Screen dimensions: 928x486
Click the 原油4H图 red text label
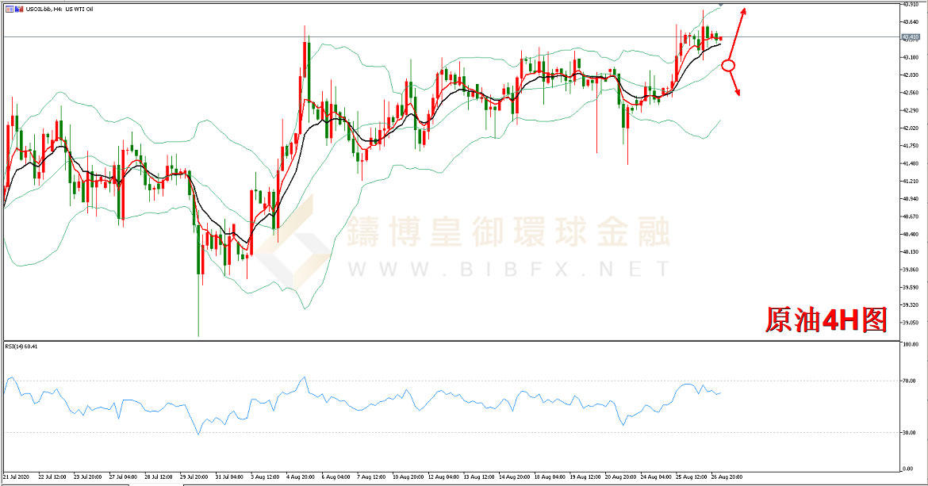coord(825,320)
